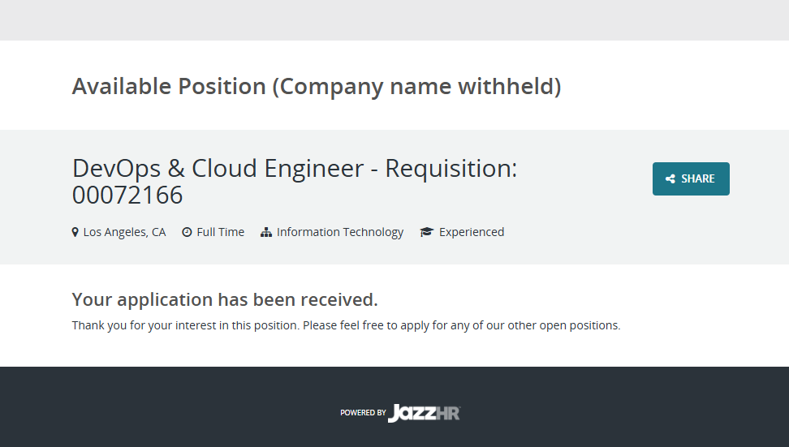The height and width of the screenshot is (447, 789).
Task: Click the SHARE button
Action: (x=691, y=178)
